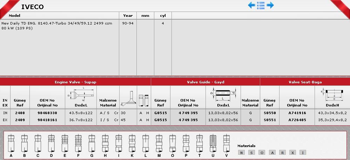This screenshot has width=350, height=160.
Task: Click the Engine Valve - Supap header
Action: click(x=75, y=82)
